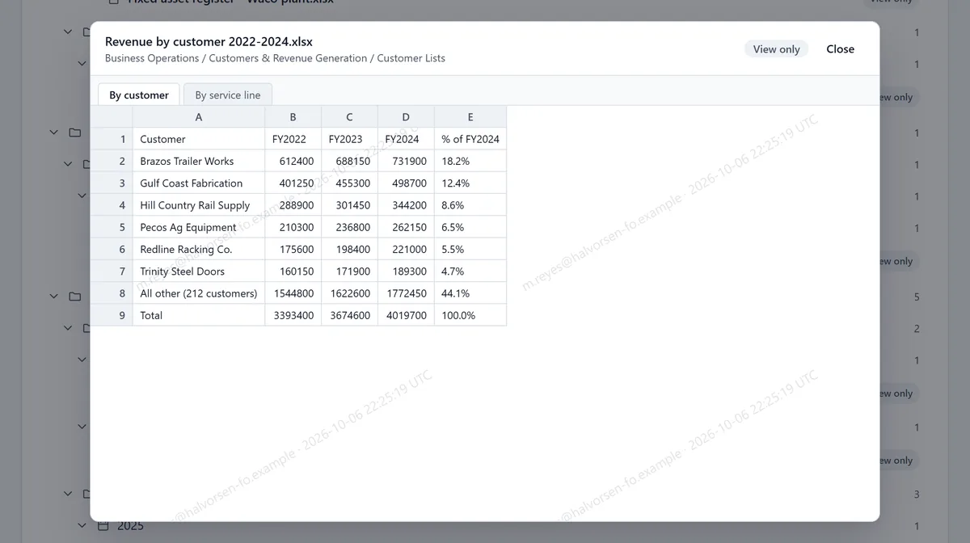The height and width of the screenshot is (543, 970).
Task: Select the Trinity Steel Doors cell
Action: 199,271
